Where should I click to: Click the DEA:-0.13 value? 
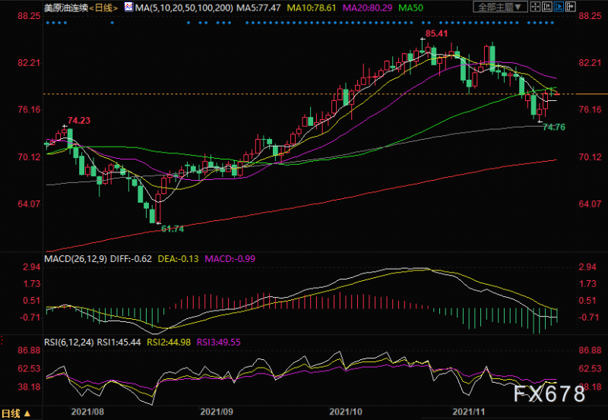pyautogui.click(x=178, y=259)
